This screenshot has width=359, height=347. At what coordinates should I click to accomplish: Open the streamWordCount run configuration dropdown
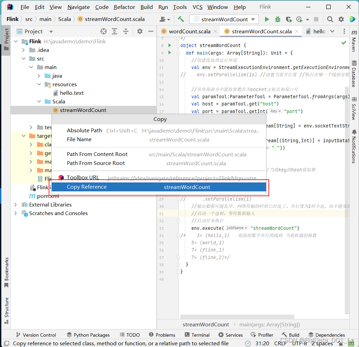[224, 19]
